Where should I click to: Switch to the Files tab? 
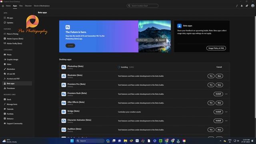(21, 6)
